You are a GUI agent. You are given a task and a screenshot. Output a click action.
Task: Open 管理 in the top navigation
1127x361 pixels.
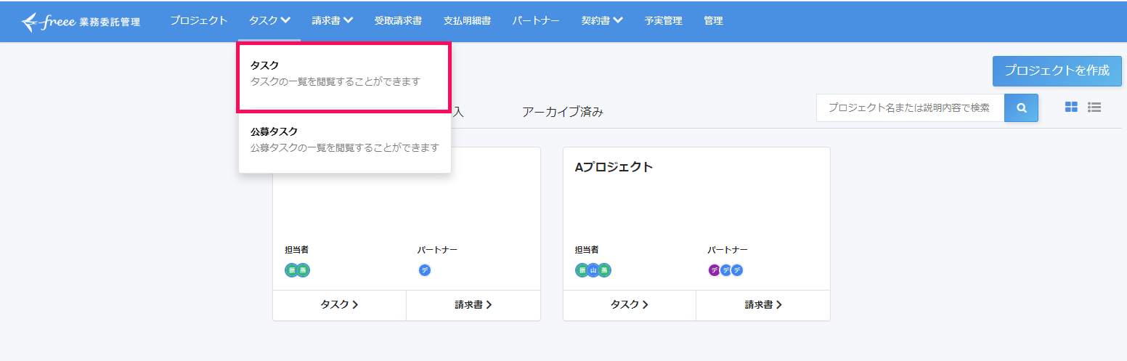[x=713, y=20]
